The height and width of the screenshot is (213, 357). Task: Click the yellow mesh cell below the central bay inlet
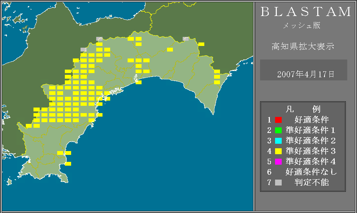click(138, 82)
